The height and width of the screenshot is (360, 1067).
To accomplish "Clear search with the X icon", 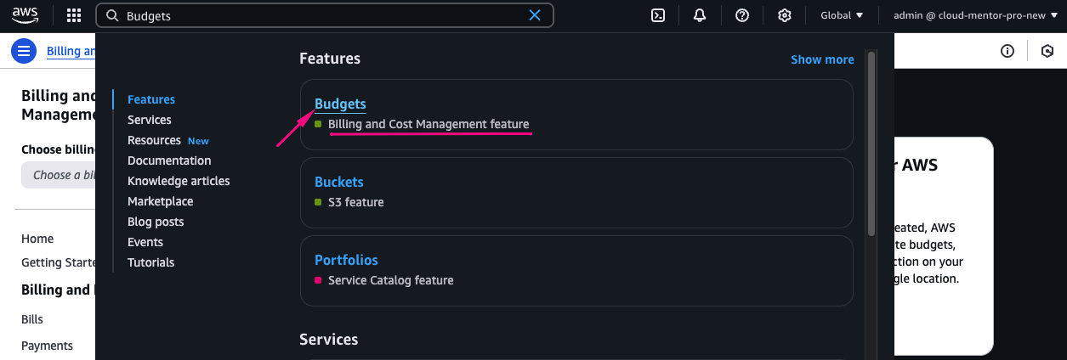I will [x=535, y=15].
